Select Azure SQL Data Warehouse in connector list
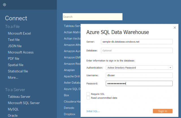 point(72,89)
